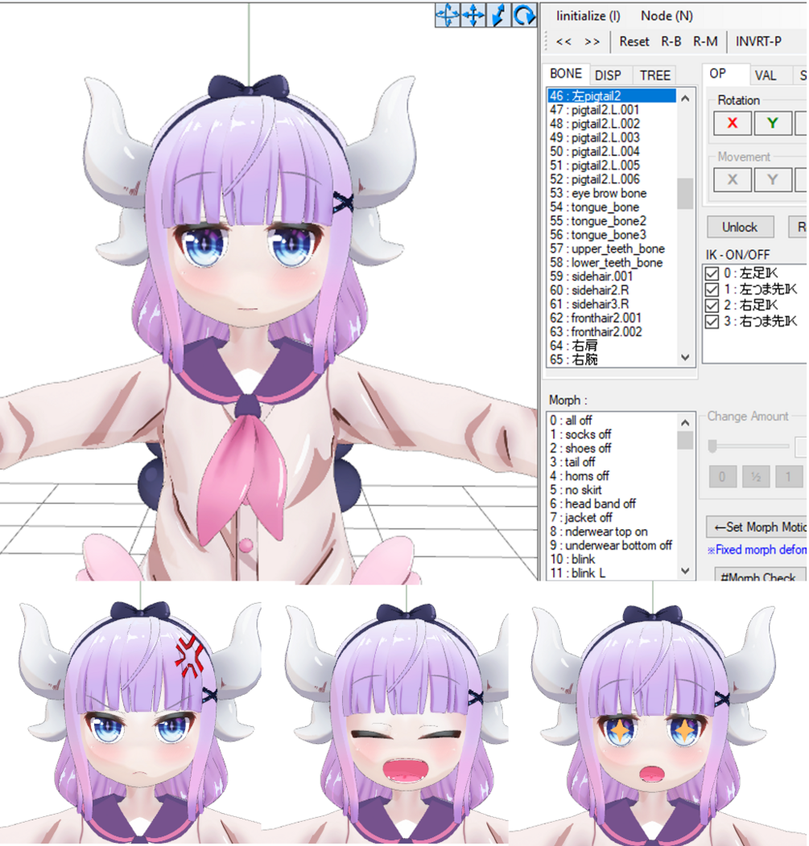This screenshot has width=809, height=846.
Task: Click the Change Amount ½ button
Action: [756, 477]
